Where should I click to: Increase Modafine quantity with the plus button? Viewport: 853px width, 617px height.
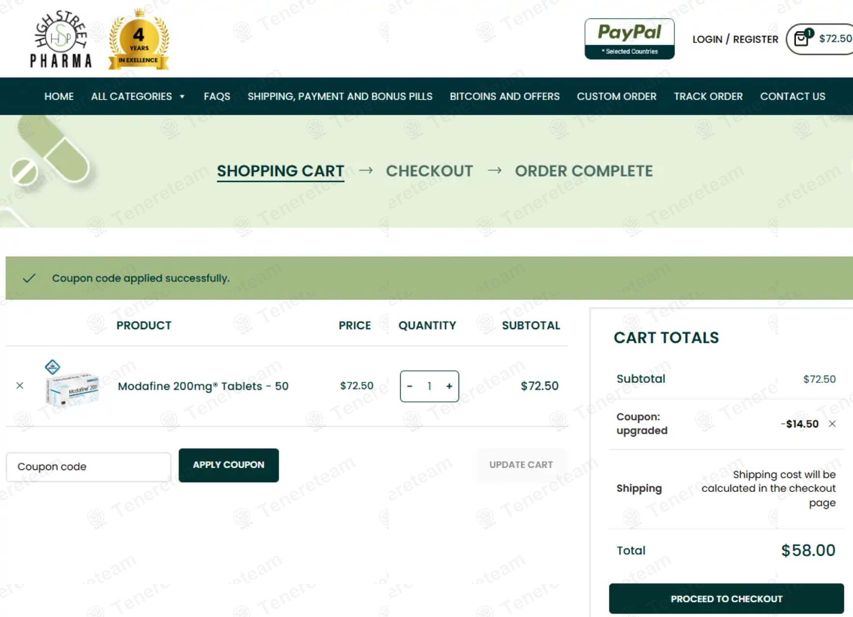tap(449, 386)
